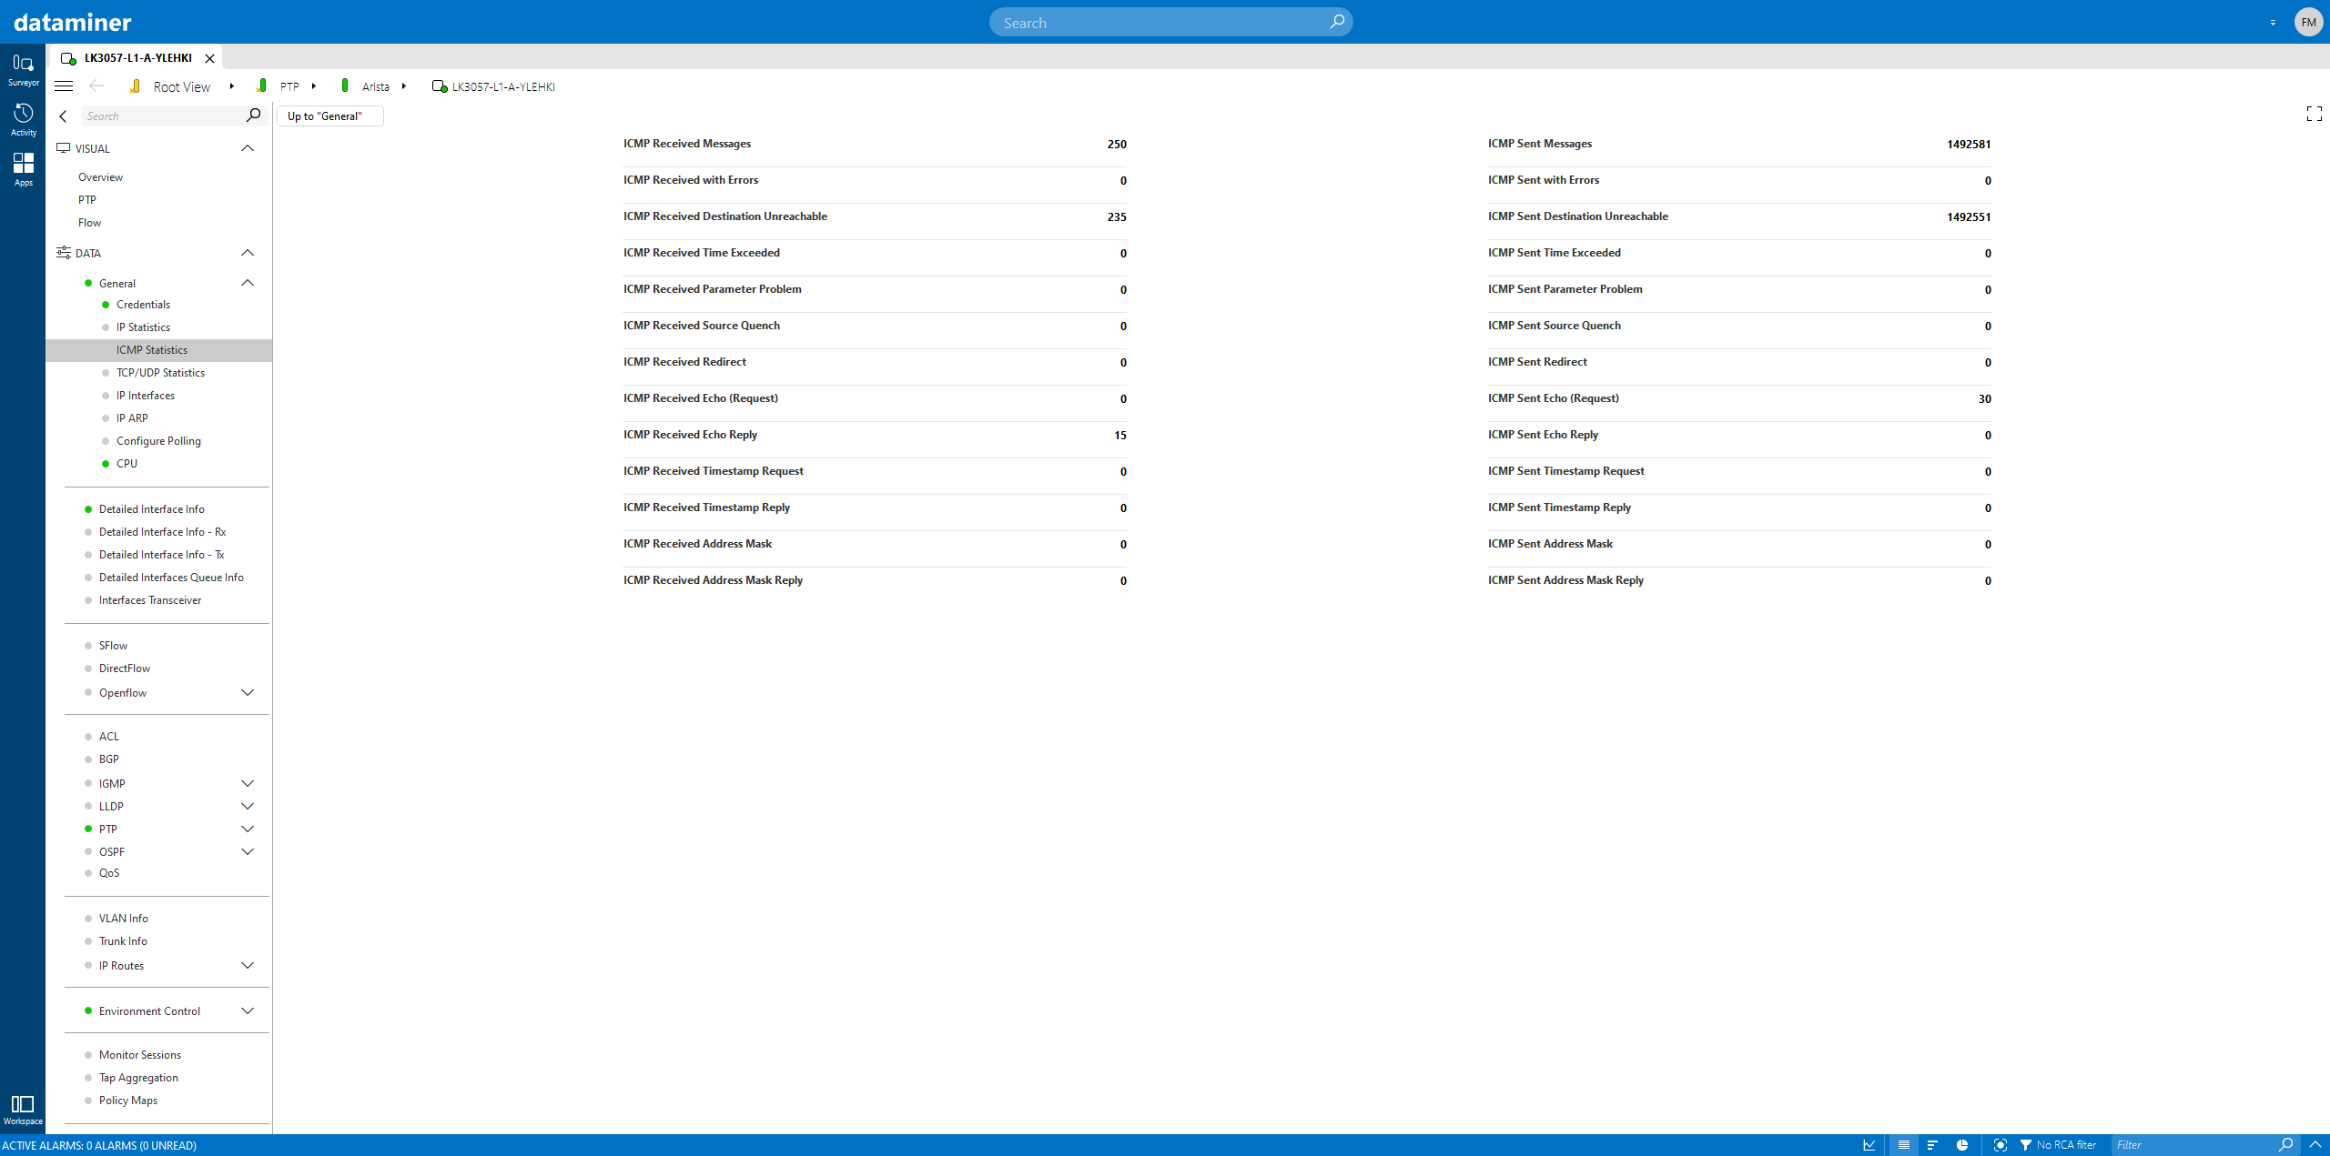
Task: Open the Detailed Interface Info page
Action: coord(151,509)
